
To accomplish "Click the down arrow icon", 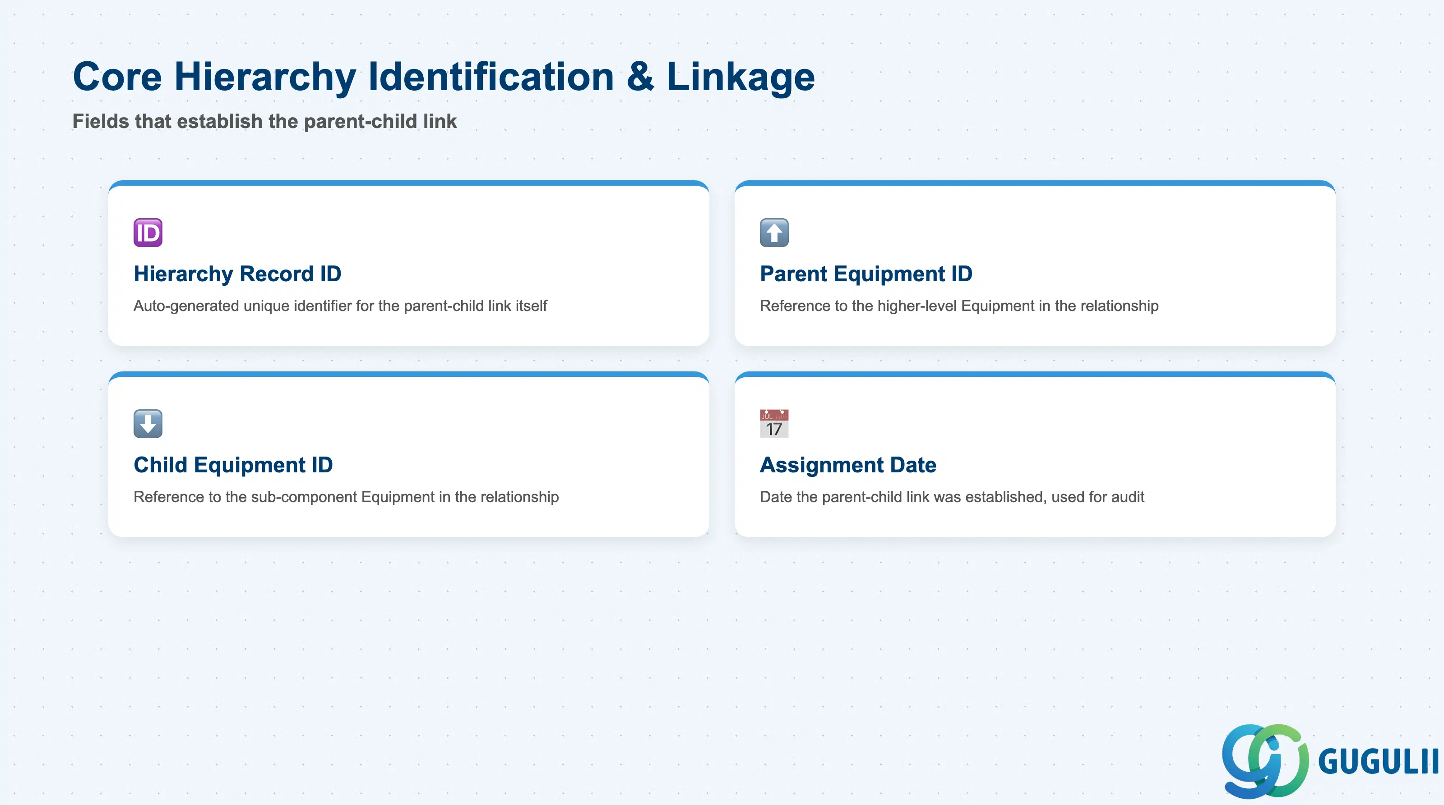I will point(148,424).
